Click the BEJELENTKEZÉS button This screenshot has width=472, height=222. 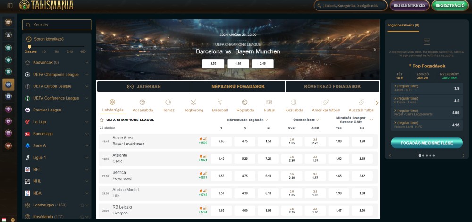tap(409, 5)
